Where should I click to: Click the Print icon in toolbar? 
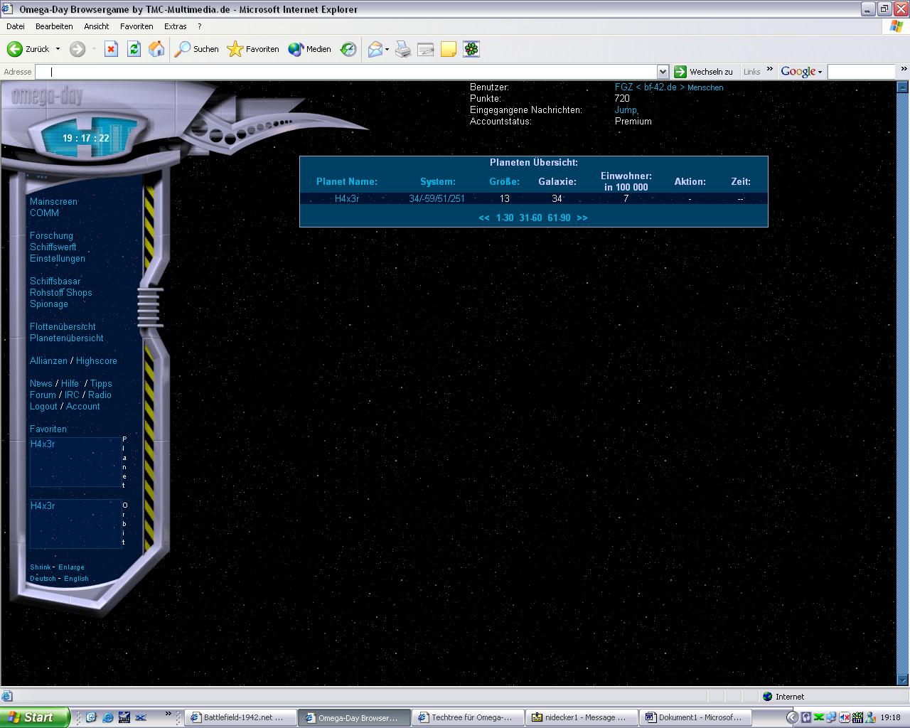click(403, 49)
